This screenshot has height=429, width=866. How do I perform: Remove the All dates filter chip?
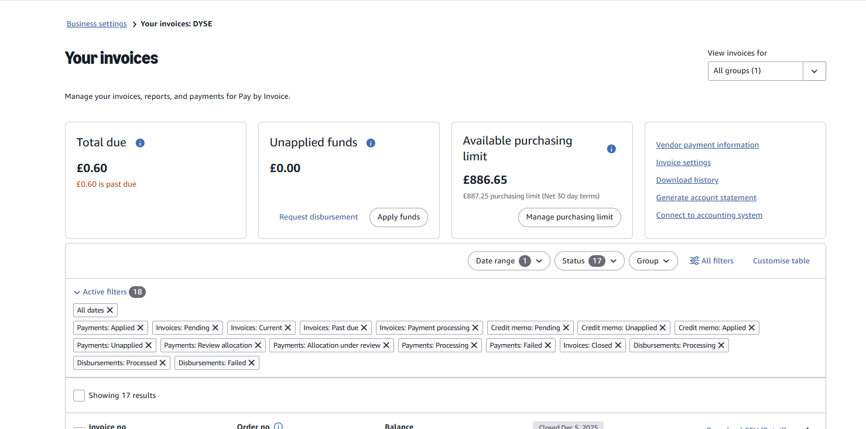[x=110, y=310]
